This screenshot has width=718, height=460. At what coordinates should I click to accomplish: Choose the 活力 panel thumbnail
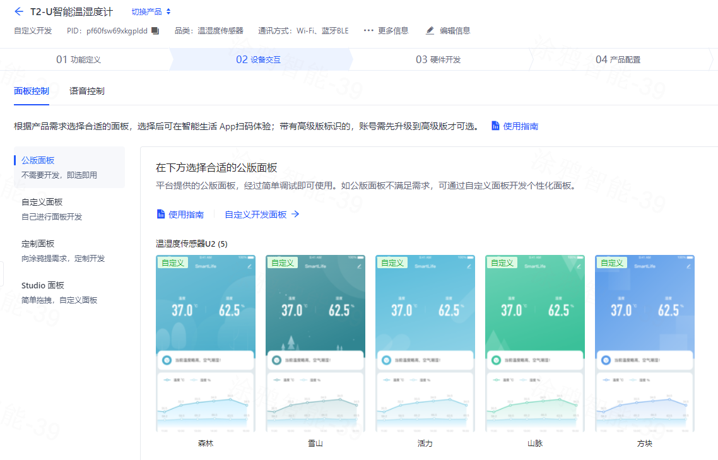(425, 344)
